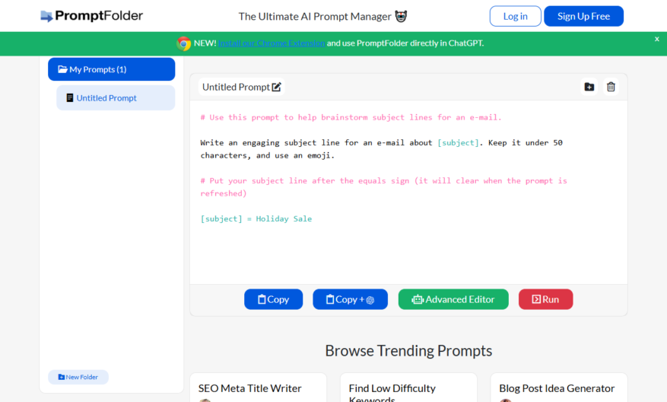667x402 pixels.
Task: Run the prompt
Action: tap(546, 299)
